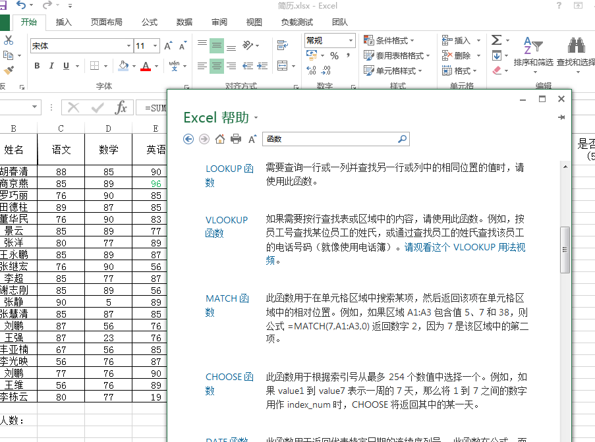Viewport: 595px width, 442px height.
Task: Select the 姓名 header cell
Action: (14, 150)
